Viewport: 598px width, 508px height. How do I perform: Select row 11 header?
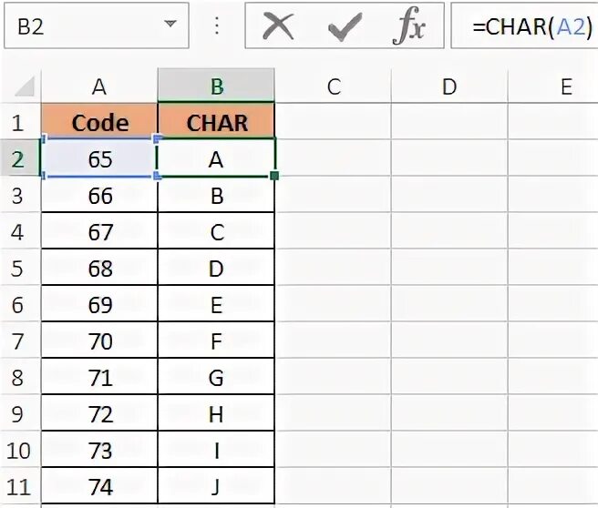click(20, 485)
